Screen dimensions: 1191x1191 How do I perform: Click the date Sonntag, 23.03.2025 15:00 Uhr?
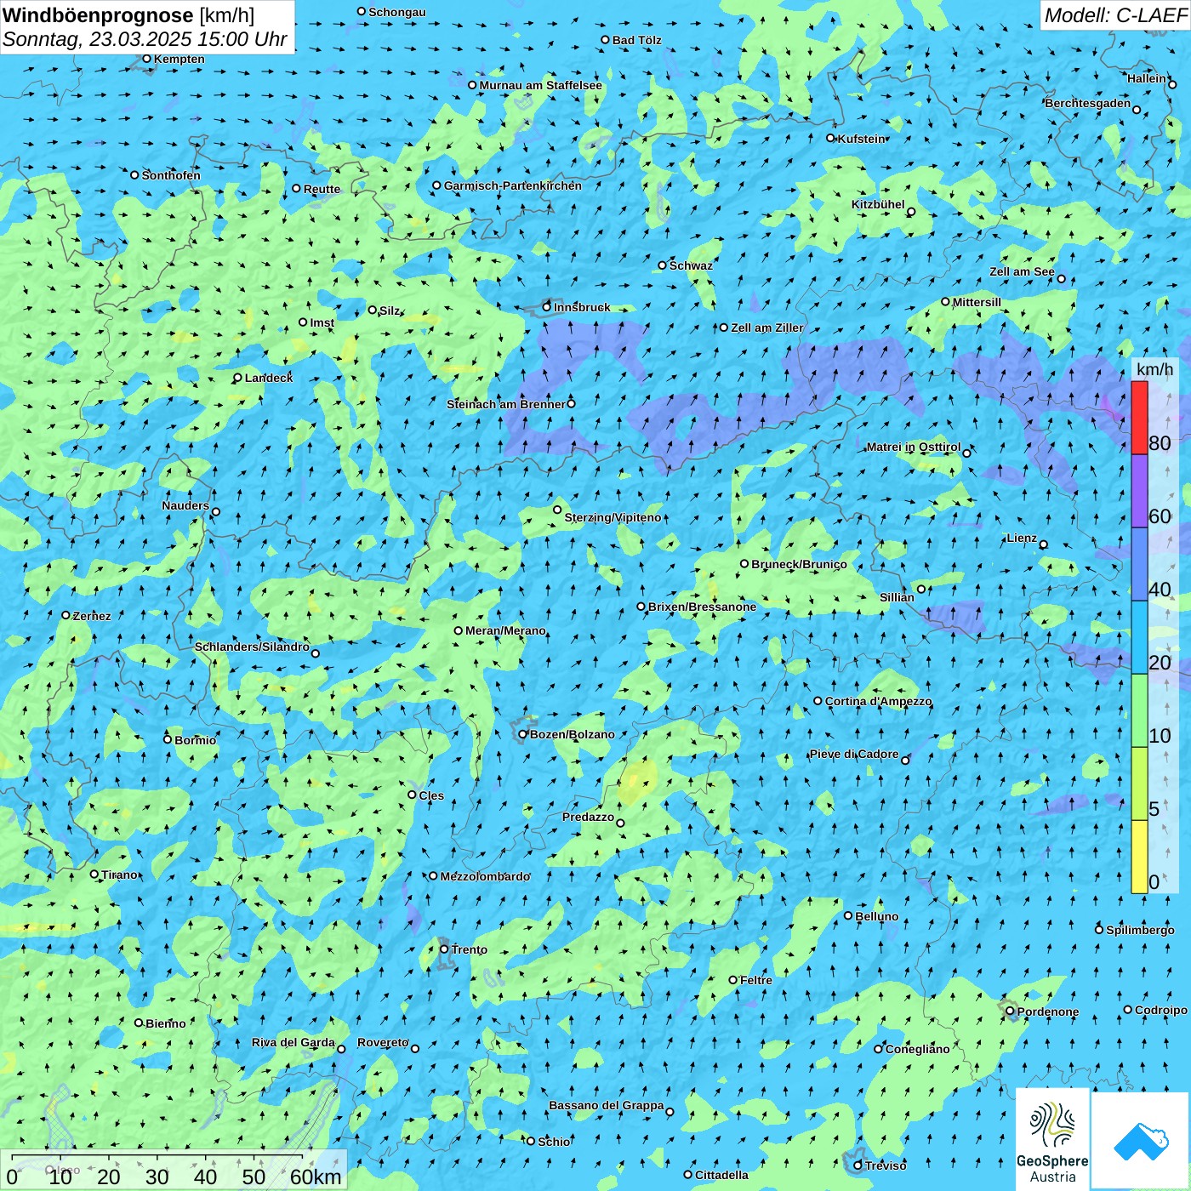(145, 39)
